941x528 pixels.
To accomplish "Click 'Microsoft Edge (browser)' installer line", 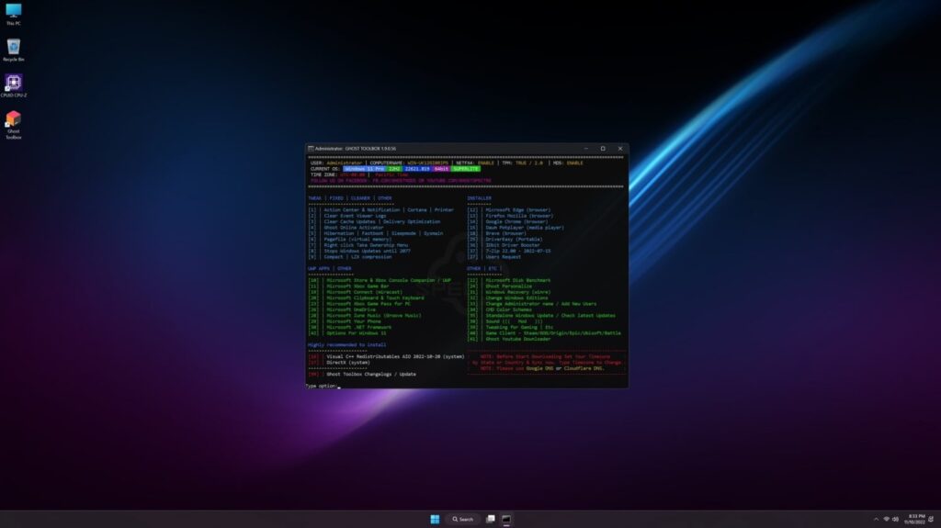I will tap(509, 210).
